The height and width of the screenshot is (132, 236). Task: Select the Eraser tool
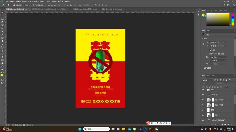tap(2, 44)
